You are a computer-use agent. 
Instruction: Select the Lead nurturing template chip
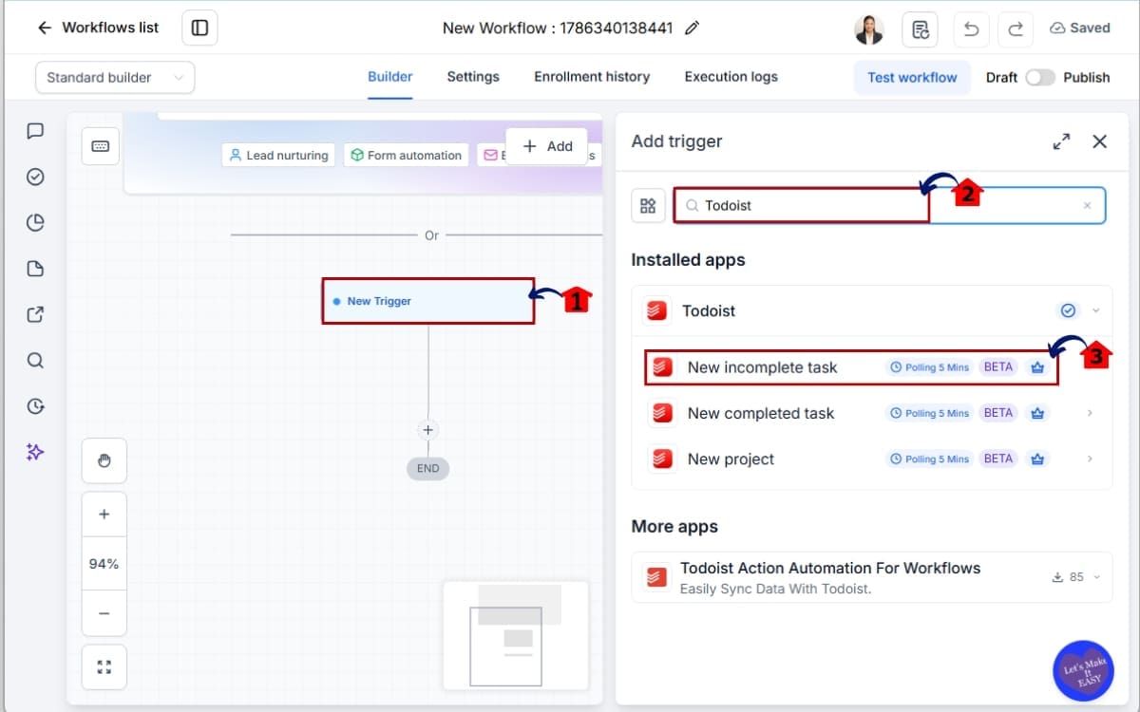click(278, 155)
